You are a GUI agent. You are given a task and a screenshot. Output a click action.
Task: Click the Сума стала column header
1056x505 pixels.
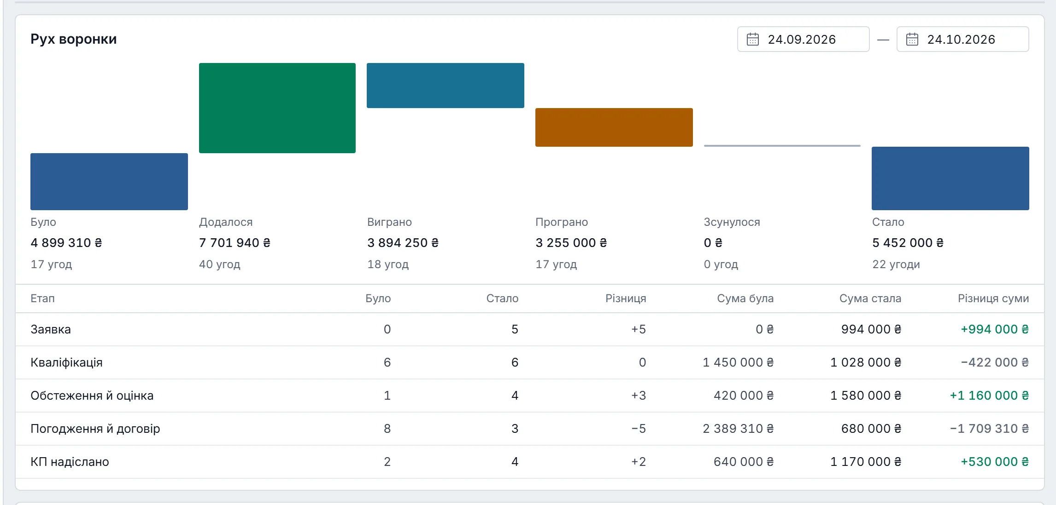870,298
